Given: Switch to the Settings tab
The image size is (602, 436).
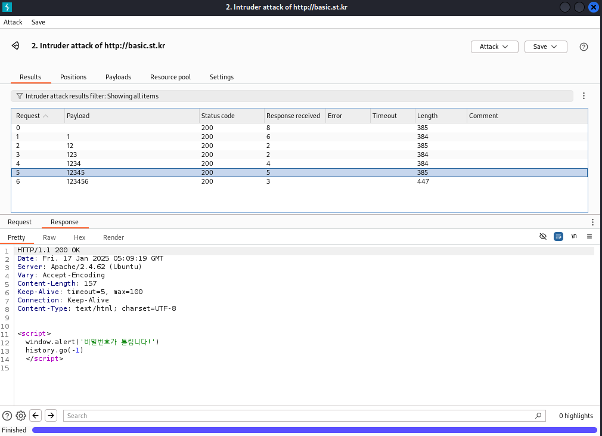Looking at the screenshot, I should coord(222,77).
